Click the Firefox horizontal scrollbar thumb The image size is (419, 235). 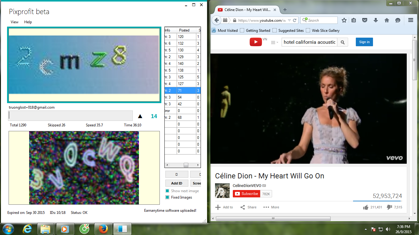273,218
